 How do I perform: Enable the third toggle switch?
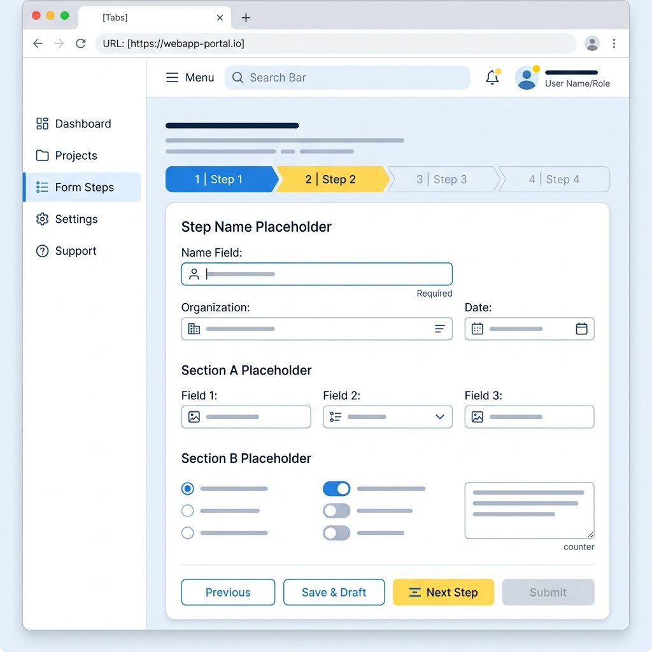pyautogui.click(x=336, y=533)
